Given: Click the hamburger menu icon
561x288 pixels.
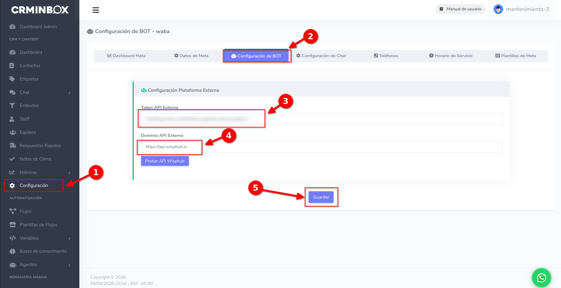Looking at the screenshot, I should pos(96,10).
